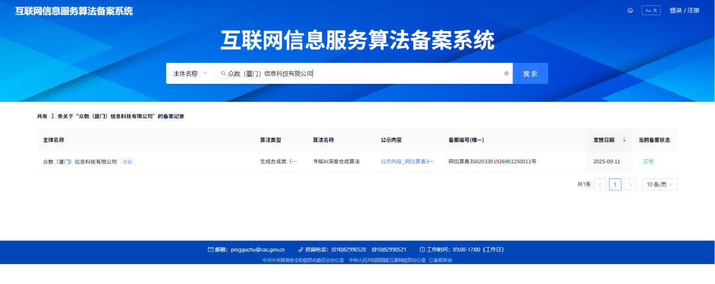Click the 中共中央网络安全和信息化委员会办公室 footer text
Image resolution: width=715 pixels, height=284 pixels.
303,260
